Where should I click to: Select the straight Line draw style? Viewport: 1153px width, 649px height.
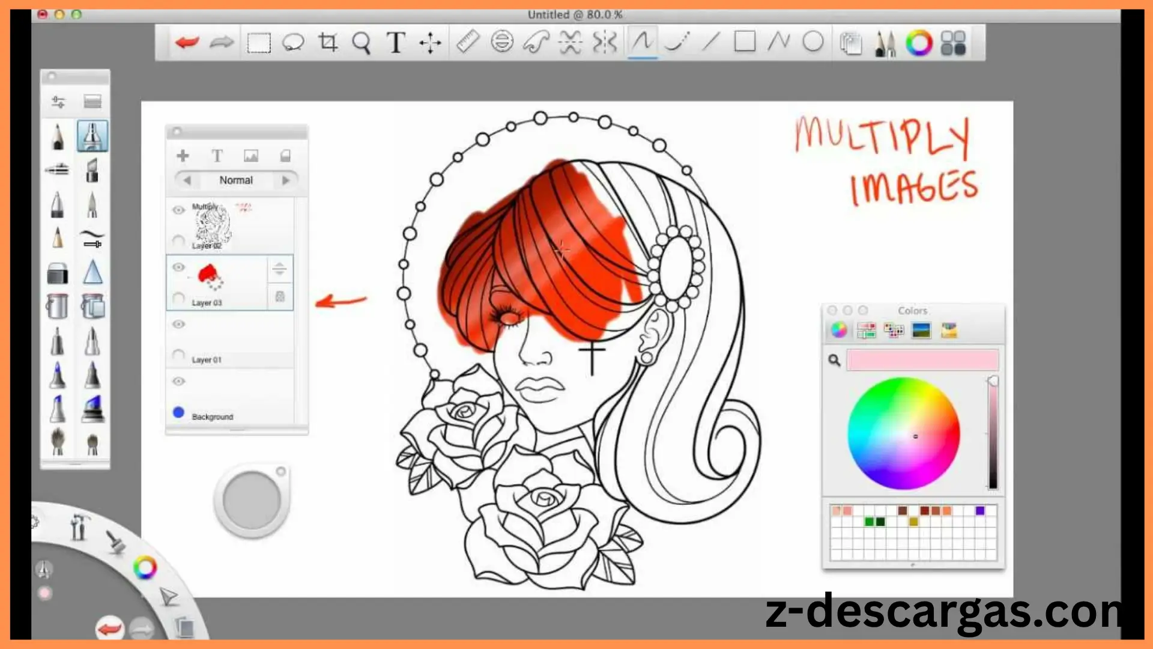pos(711,42)
